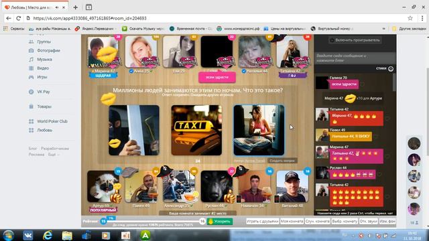The width and height of the screenshot is (429, 241).
Task: Click the browser address bar
Action: (216, 18)
